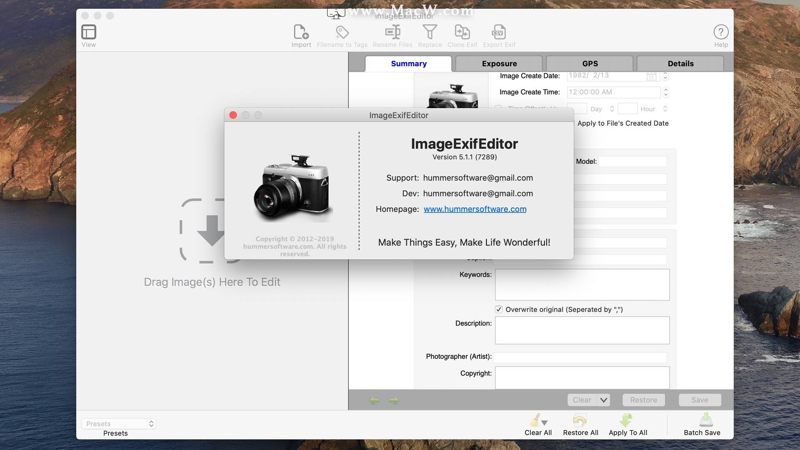This screenshot has height=450, width=800.
Task: Switch to the GPS tab
Action: [x=590, y=64]
